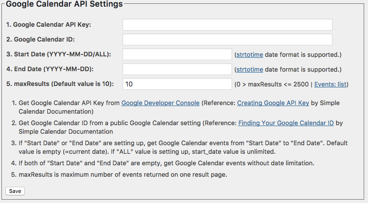Click into the Start Date input field
Viewport: 368px width, 203px height.
point(177,54)
